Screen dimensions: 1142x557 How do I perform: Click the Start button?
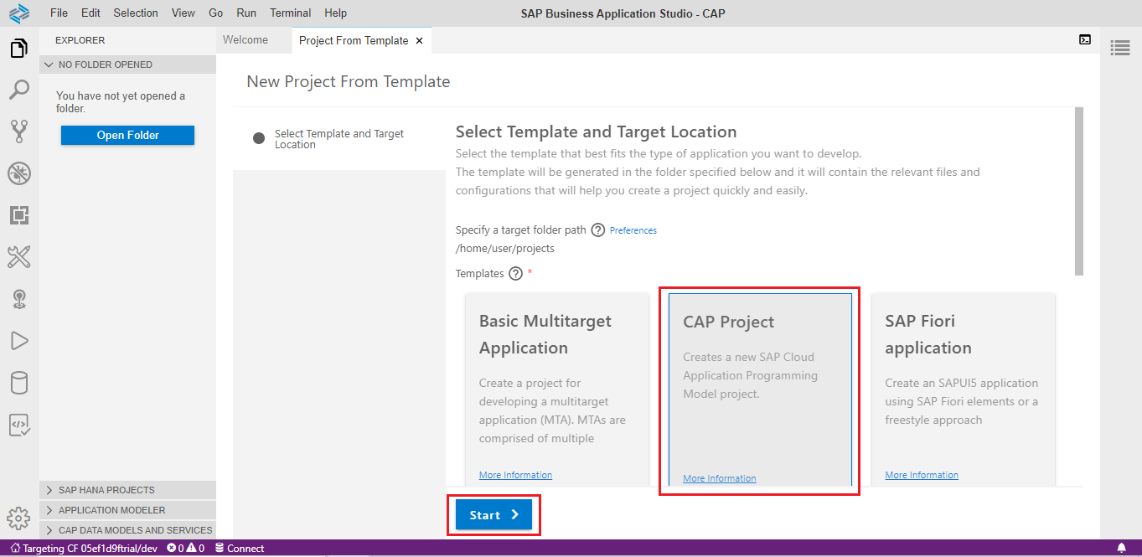coord(493,515)
